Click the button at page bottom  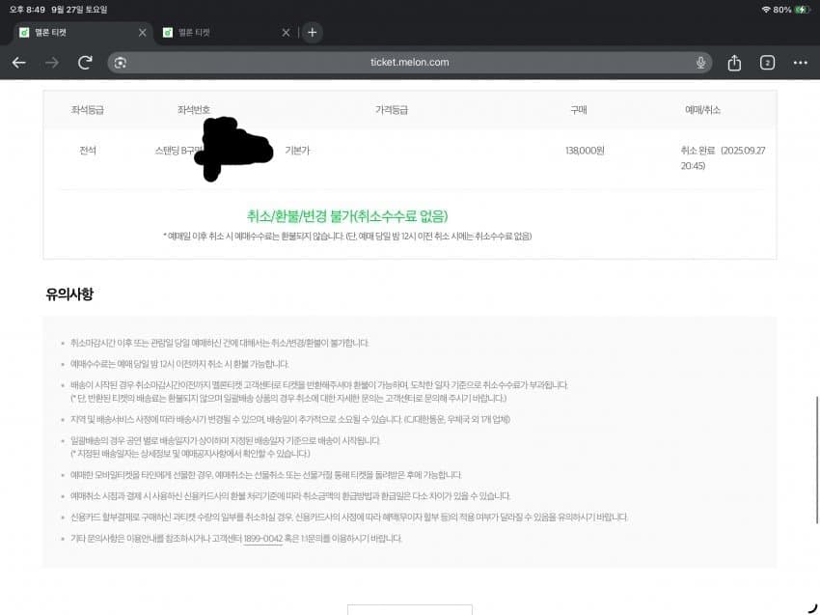[409, 609]
